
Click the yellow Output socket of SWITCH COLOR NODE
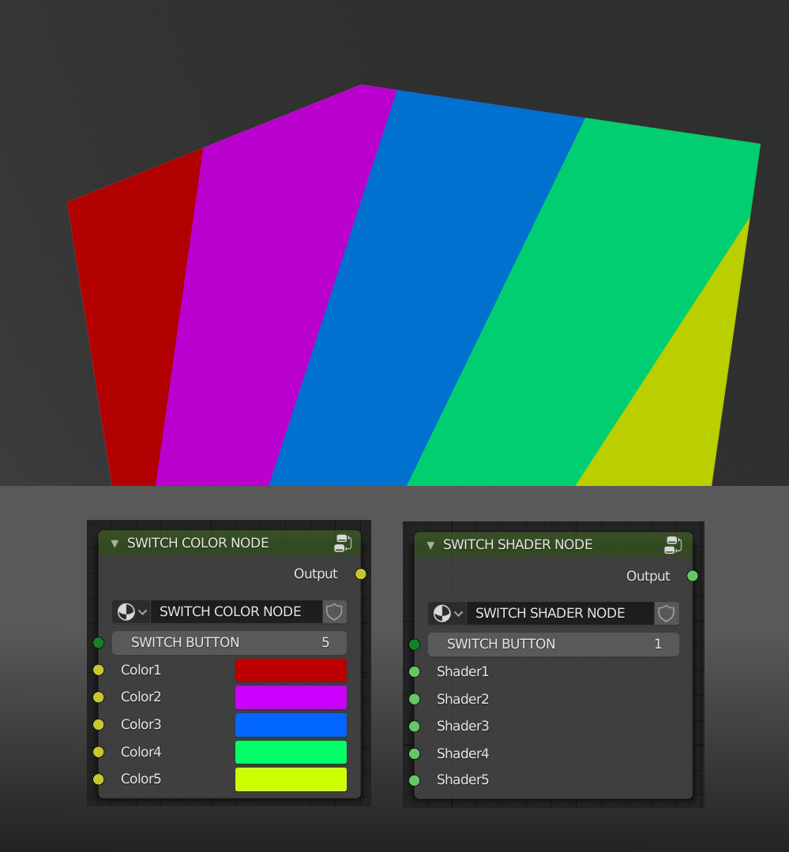point(360,574)
